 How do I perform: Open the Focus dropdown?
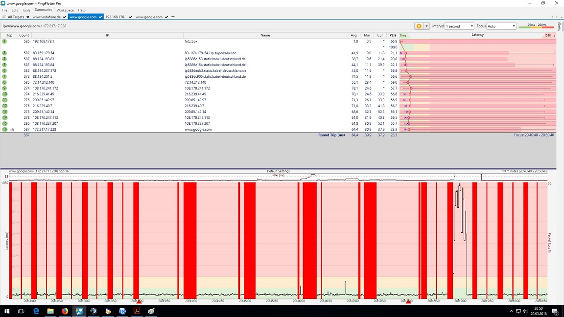(500, 26)
